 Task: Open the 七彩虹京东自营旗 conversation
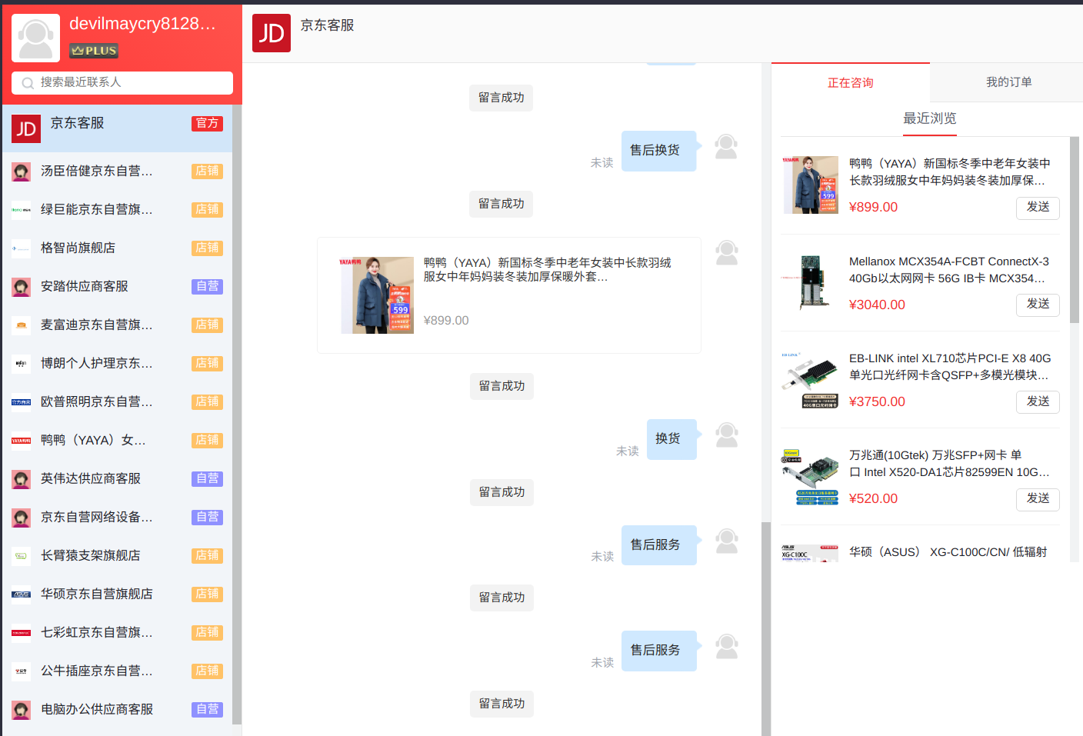(x=117, y=632)
